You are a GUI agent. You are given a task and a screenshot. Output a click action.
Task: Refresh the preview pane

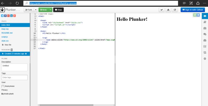195,15
